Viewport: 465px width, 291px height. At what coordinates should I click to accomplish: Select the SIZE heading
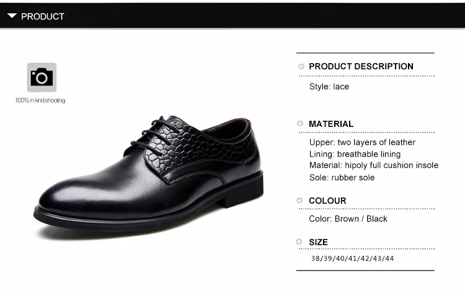click(x=318, y=242)
